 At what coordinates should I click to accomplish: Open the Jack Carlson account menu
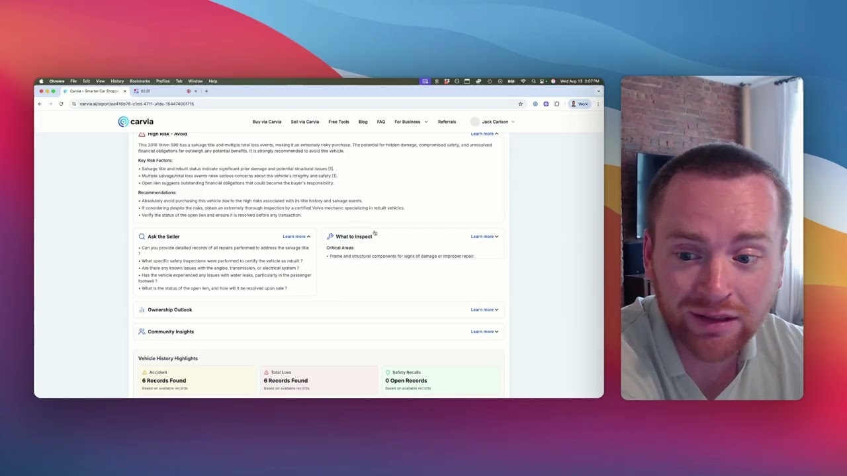tap(493, 122)
